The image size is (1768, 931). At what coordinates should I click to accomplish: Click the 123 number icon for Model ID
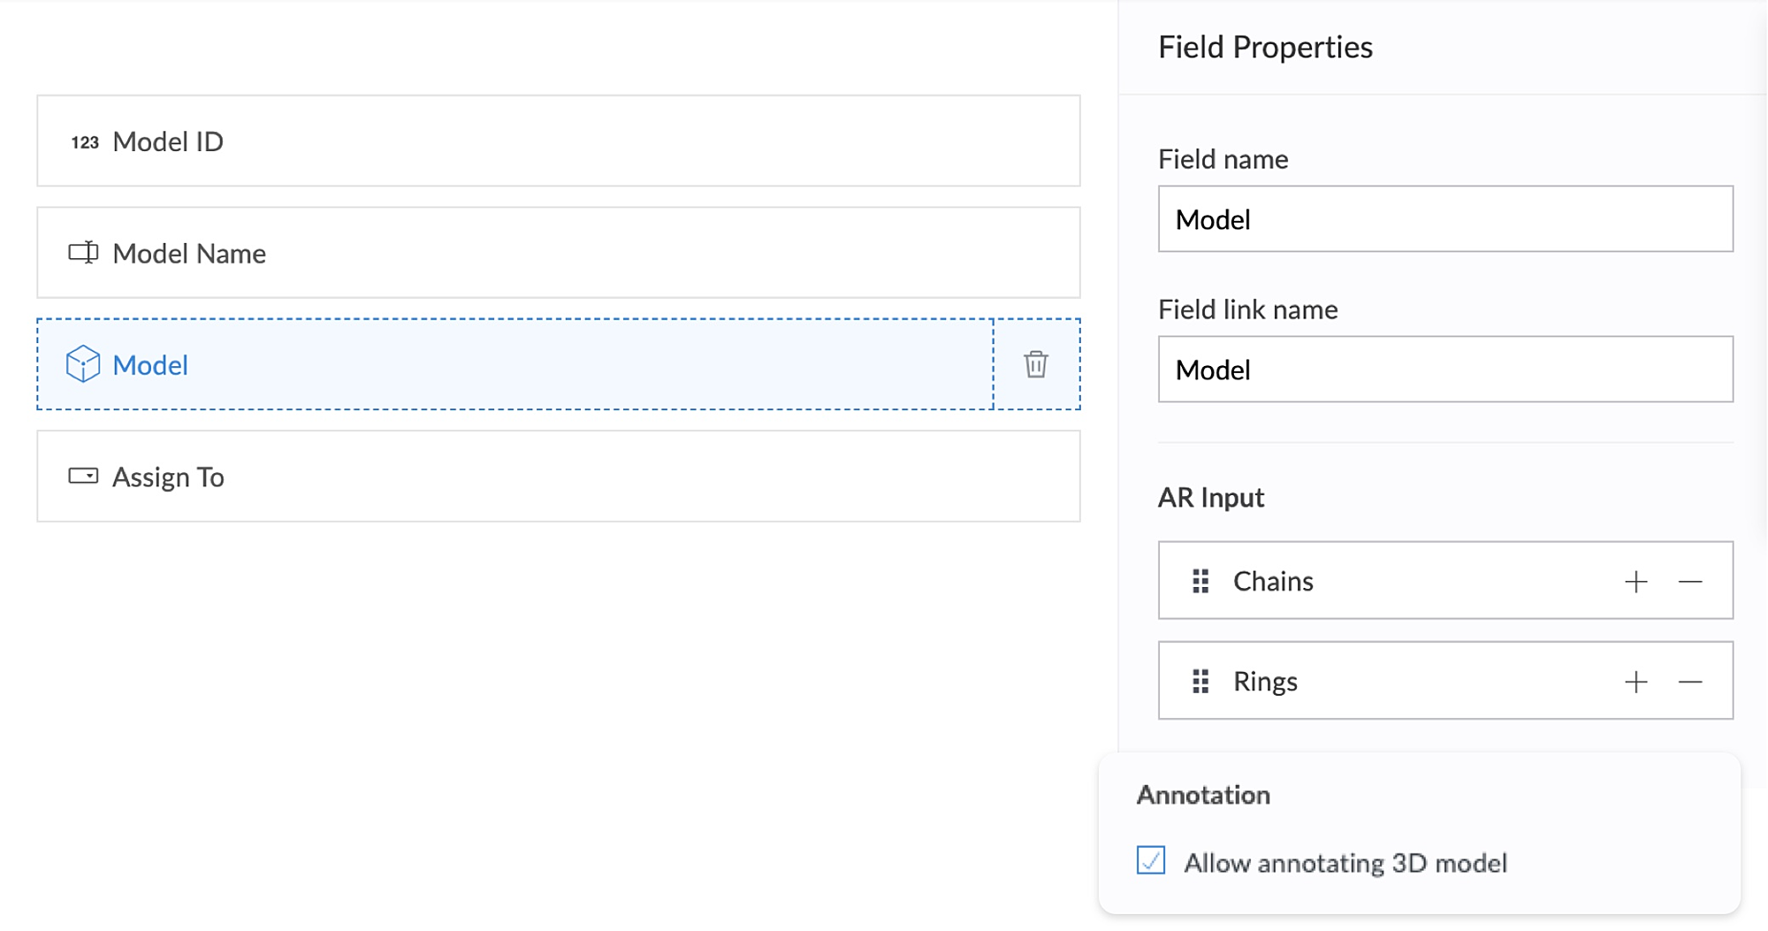click(x=85, y=142)
